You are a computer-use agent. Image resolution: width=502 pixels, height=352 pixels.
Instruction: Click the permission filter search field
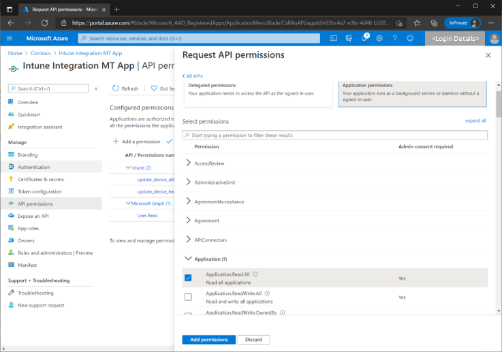334,135
